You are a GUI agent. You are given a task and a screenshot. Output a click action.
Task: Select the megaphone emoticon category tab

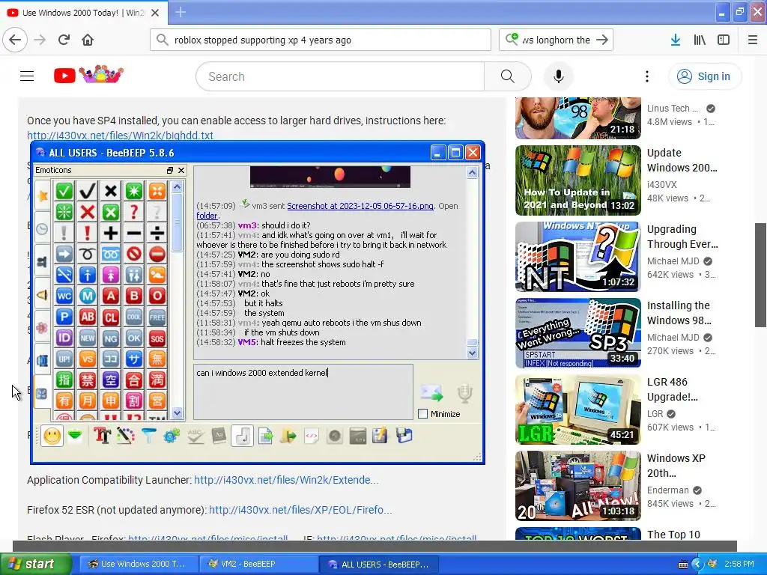pyautogui.click(x=43, y=294)
